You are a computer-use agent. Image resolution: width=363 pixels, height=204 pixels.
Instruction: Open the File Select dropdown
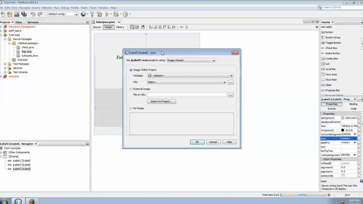tap(187, 82)
